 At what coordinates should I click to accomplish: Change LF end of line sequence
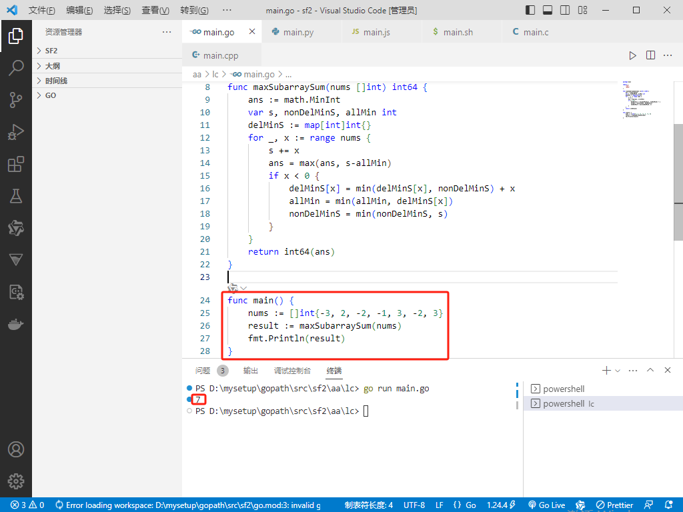tap(440, 505)
